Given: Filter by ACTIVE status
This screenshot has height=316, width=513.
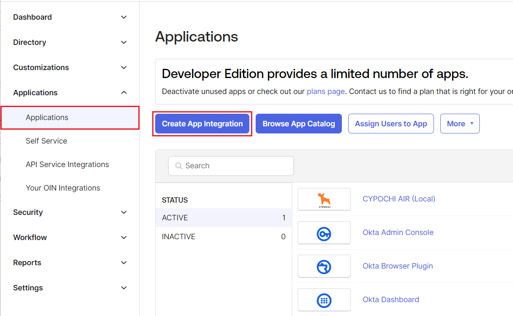Looking at the screenshot, I should click(224, 218).
